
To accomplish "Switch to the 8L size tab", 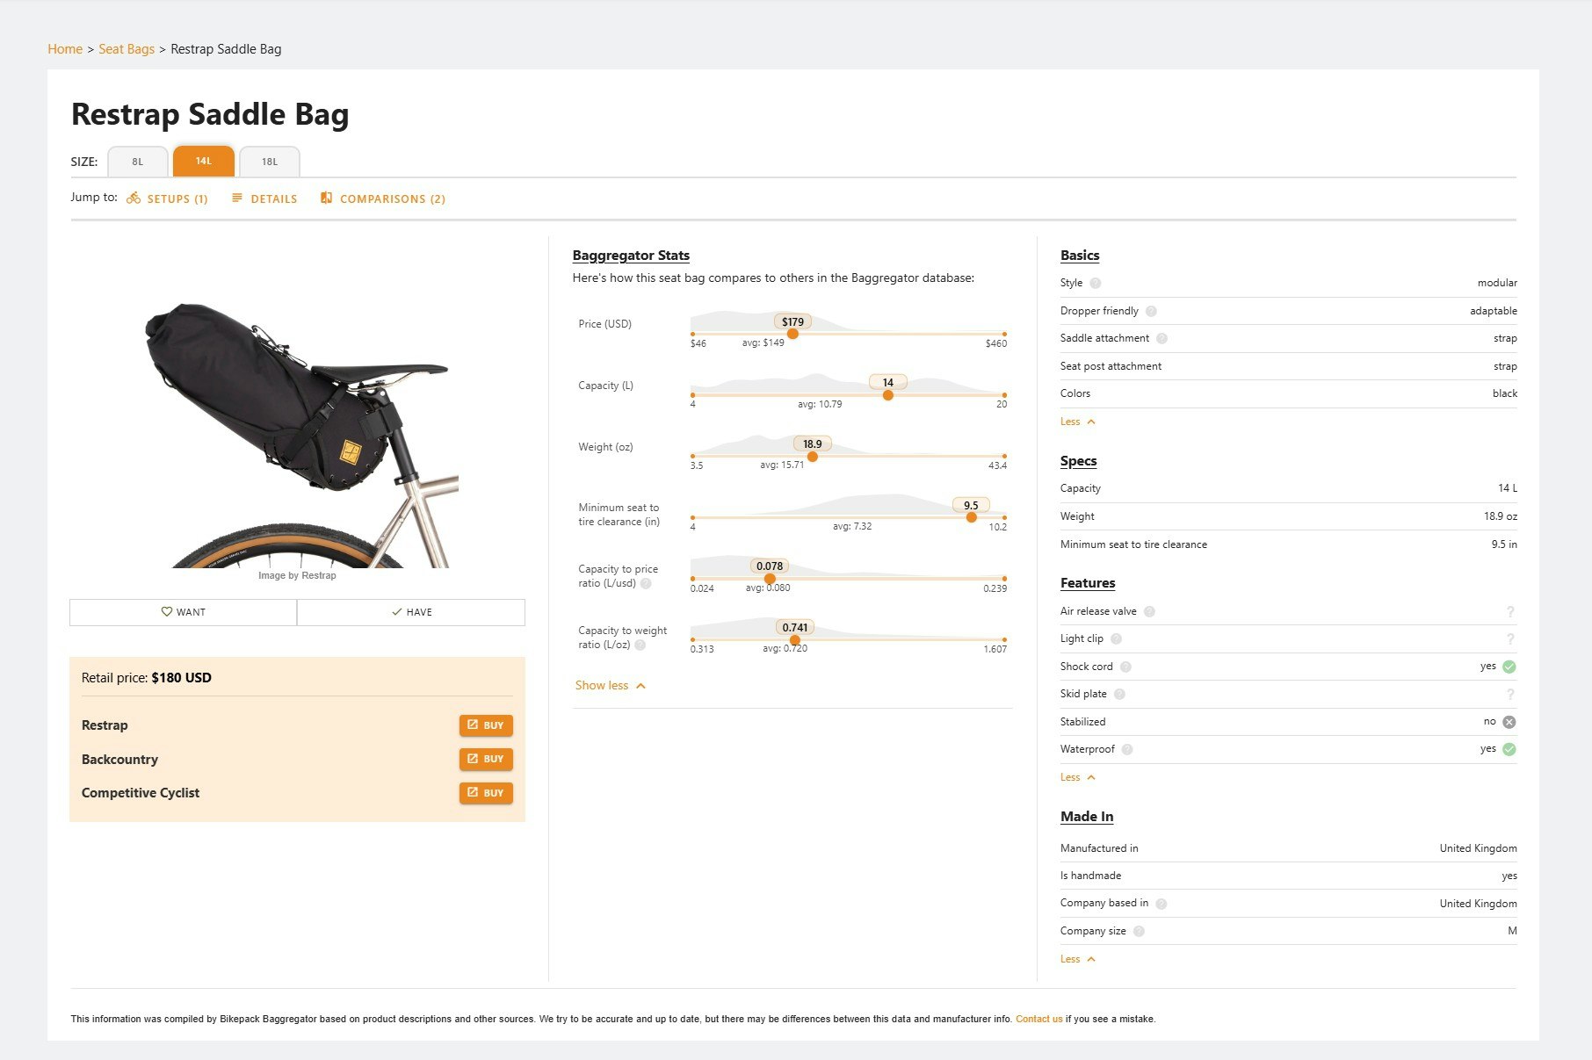I will tap(137, 162).
